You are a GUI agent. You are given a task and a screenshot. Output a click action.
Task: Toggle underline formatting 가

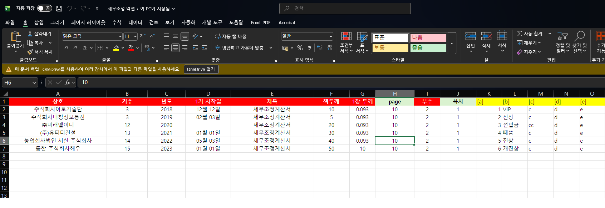(85, 48)
